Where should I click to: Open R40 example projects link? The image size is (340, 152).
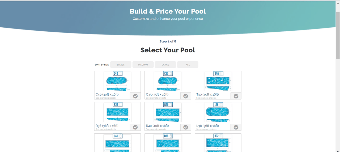click(156, 129)
